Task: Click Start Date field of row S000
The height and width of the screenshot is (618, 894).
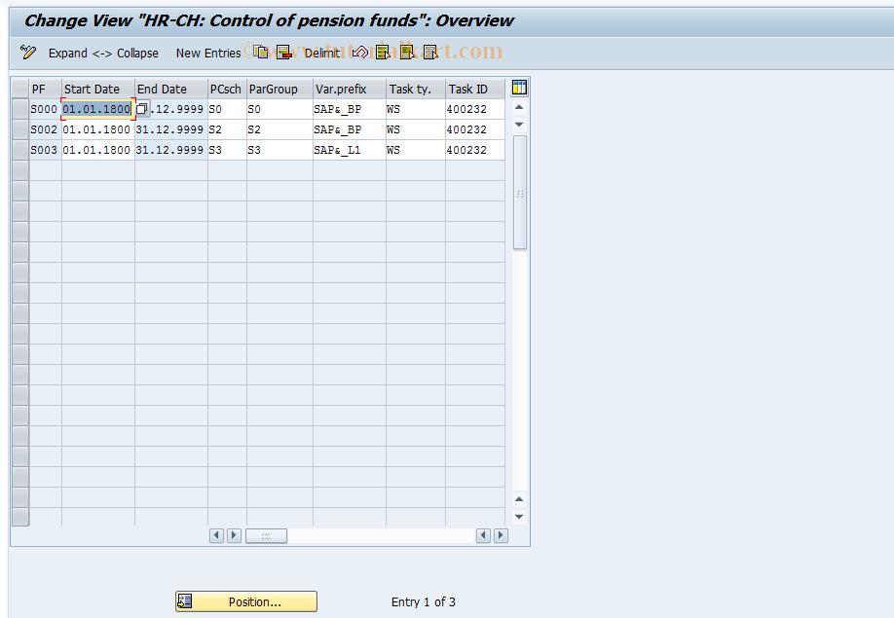Action: tap(98, 109)
